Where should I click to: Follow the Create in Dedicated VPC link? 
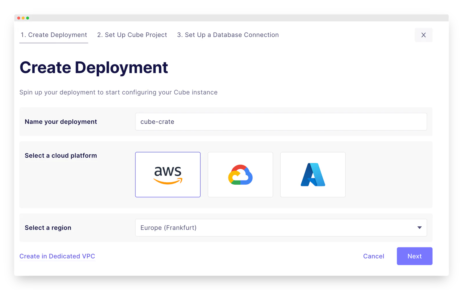pyautogui.click(x=57, y=256)
